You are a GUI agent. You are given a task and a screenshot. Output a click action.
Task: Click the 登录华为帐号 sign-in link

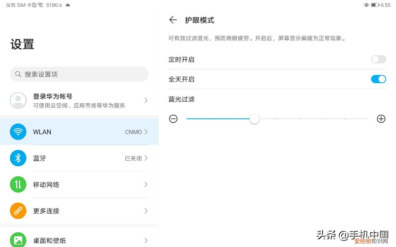tap(53, 97)
